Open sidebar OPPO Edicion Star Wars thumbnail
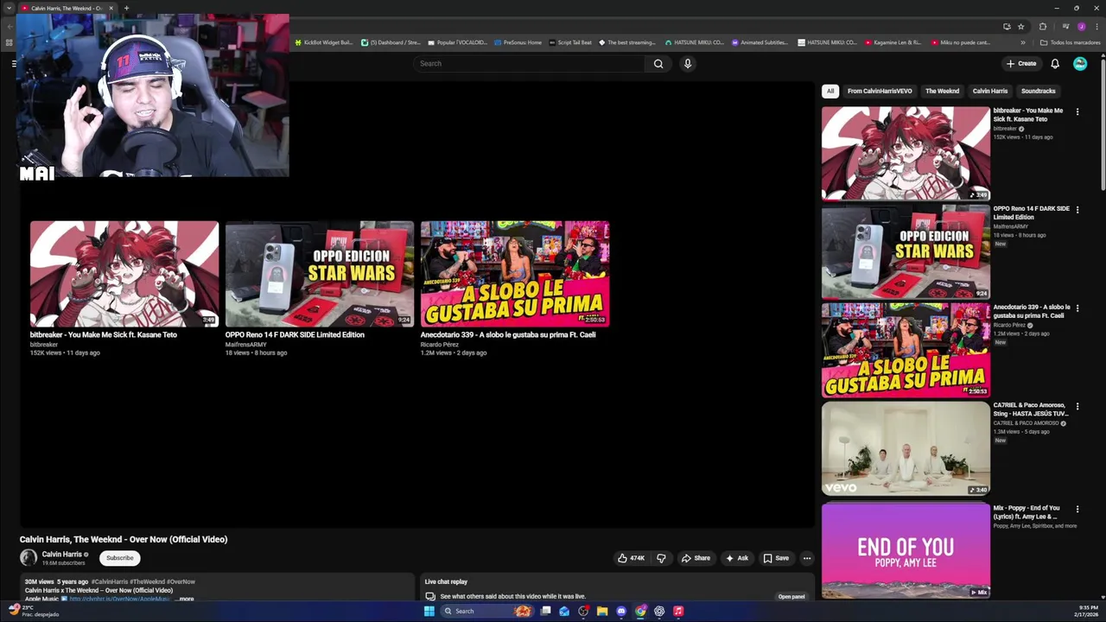 906,251
